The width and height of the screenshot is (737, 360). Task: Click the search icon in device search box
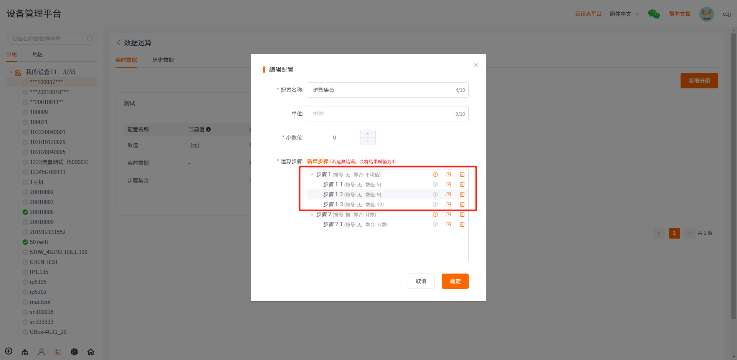point(90,39)
